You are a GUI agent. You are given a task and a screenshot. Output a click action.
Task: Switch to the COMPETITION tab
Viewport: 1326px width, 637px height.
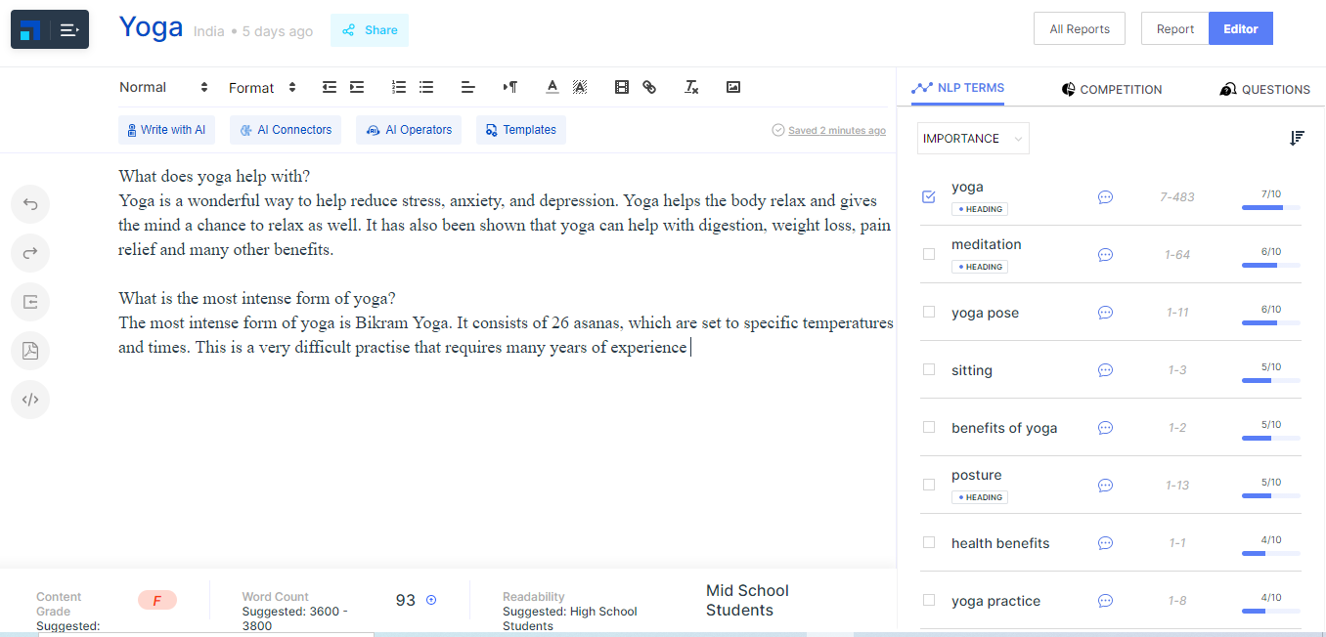[1112, 89]
